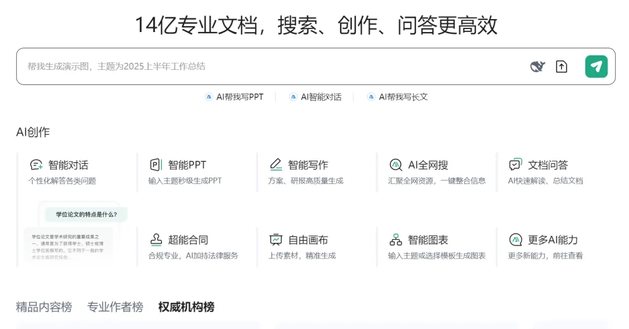Click the AI全网搜 search icon
Image resolution: width=629 pixels, height=329 pixels.
395,164
